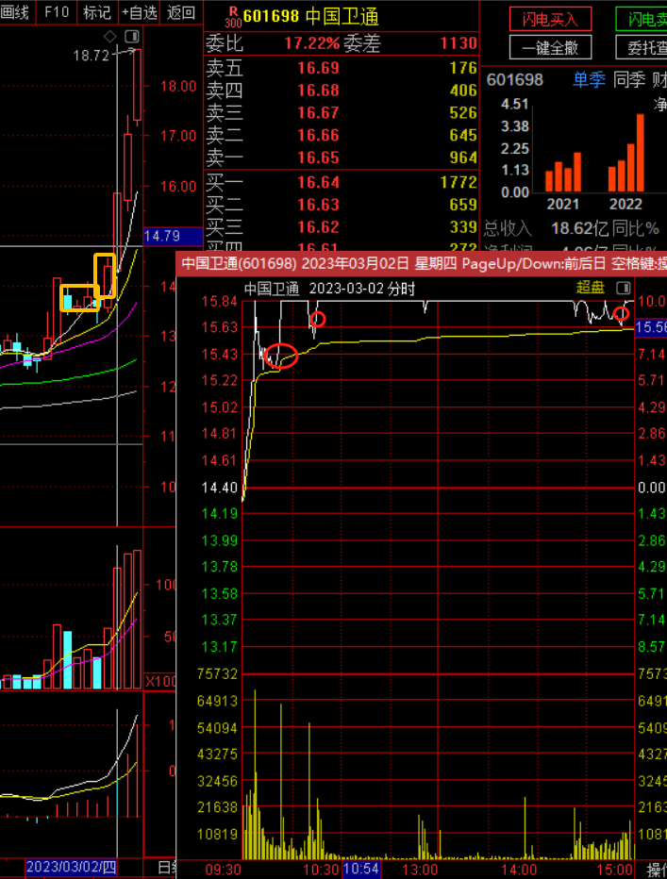Screen dimensions: 667x879
Task: Toggle the K-line panel layout icon
Action: (x=132, y=37)
